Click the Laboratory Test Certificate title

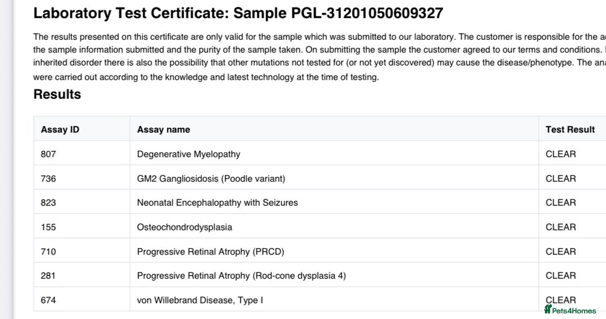(238, 13)
